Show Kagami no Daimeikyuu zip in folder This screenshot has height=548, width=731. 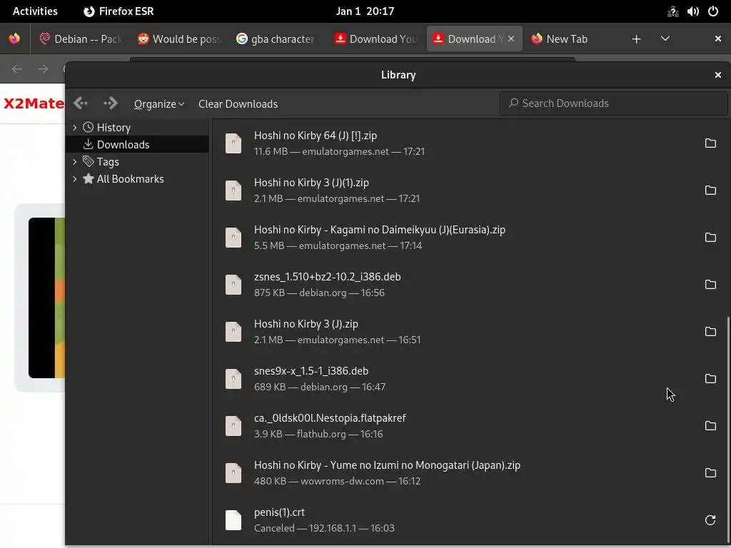coord(710,237)
